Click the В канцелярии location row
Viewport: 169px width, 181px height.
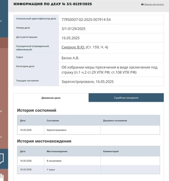point(88,161)
